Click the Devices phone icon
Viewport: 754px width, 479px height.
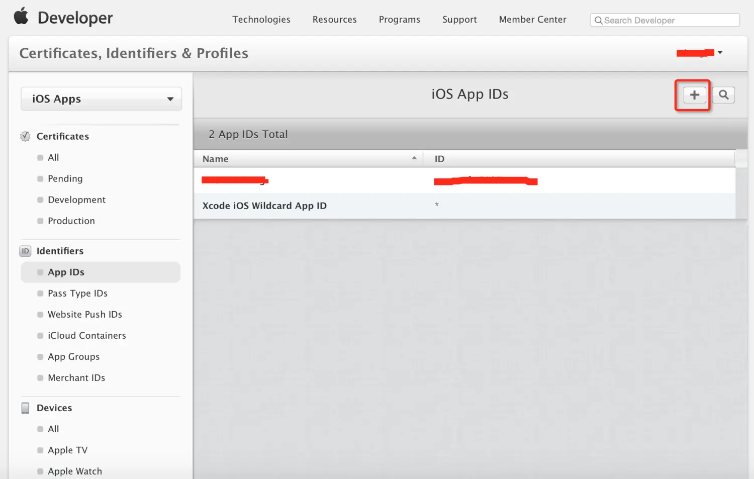[x=25, y=408]
